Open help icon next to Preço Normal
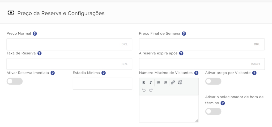272x127 pixels. pos(35,34)
